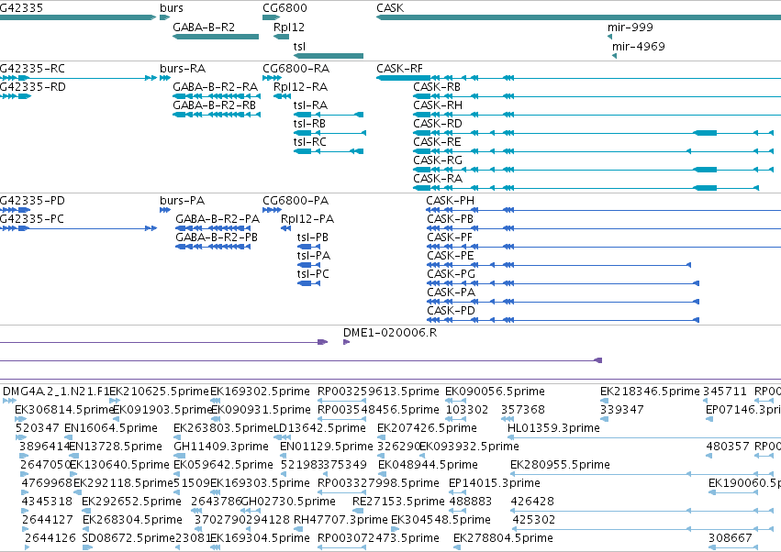Select EST EK218346.5prime label
Viewport: 781px width, 552px height.
click(x=650, y=392)
